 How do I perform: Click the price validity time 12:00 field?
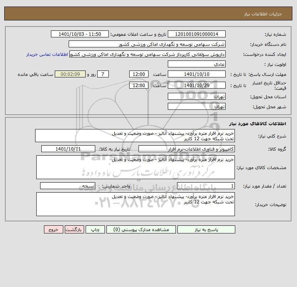(139, 85)
